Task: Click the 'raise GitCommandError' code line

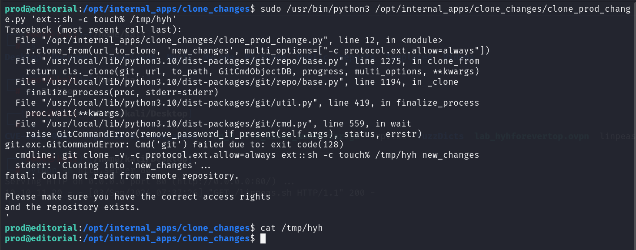Action: pos(223,134)
